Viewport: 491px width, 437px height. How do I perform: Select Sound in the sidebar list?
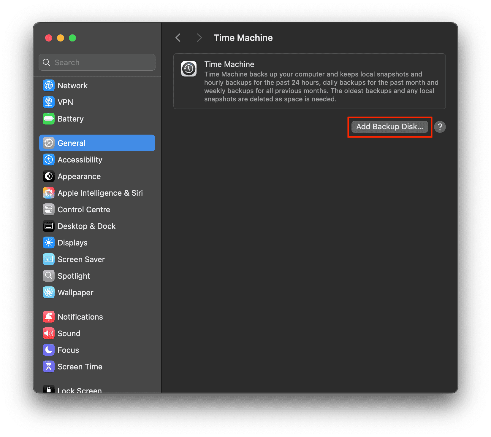(x=69, y=334)
